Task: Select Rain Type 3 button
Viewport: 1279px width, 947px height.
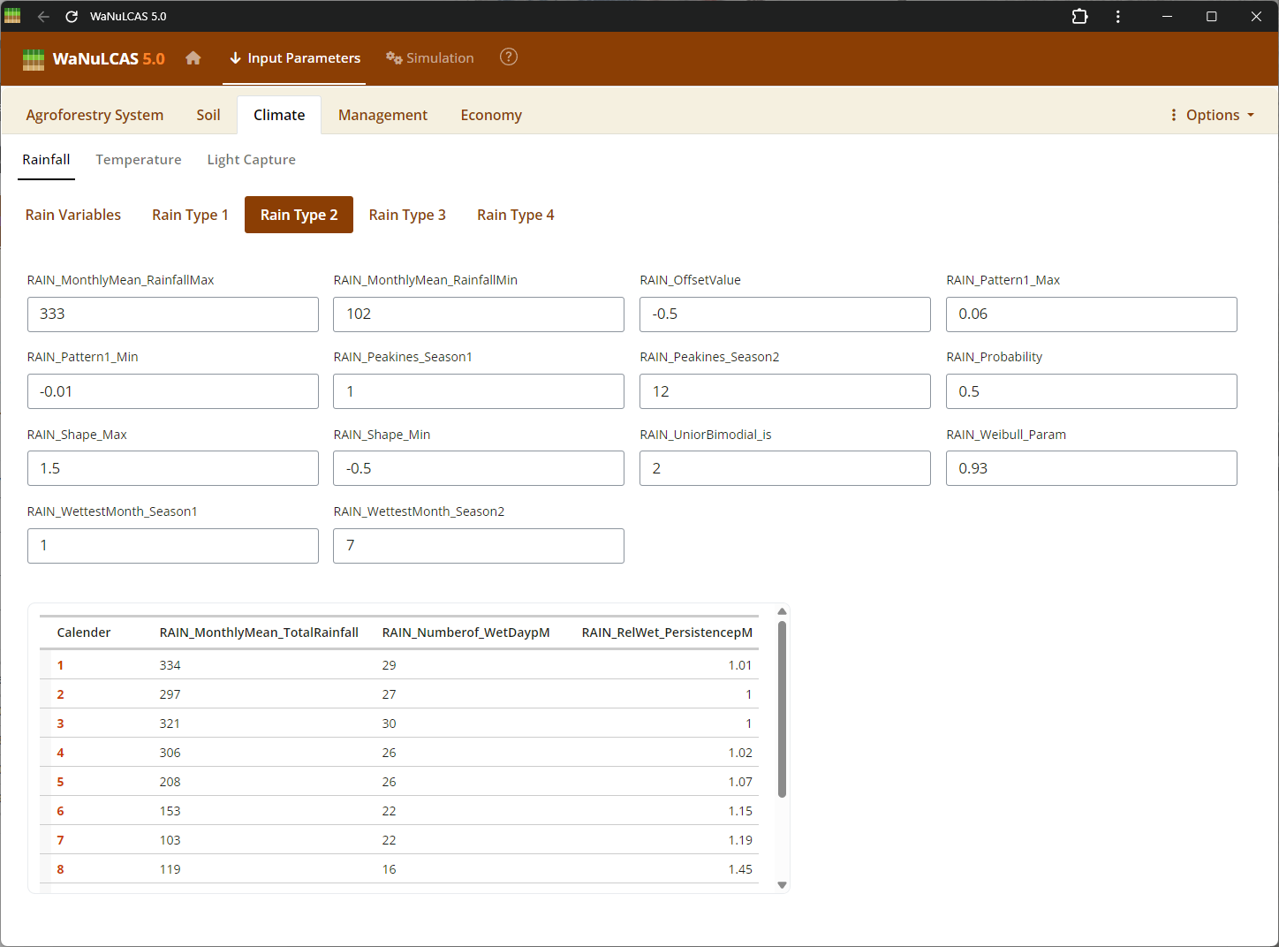Action: tap(407, 215)
